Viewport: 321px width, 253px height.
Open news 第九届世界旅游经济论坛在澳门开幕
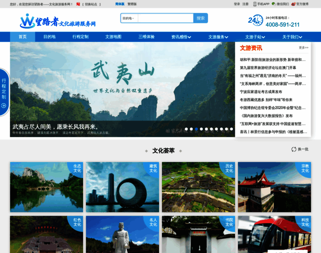coord(268,67)
